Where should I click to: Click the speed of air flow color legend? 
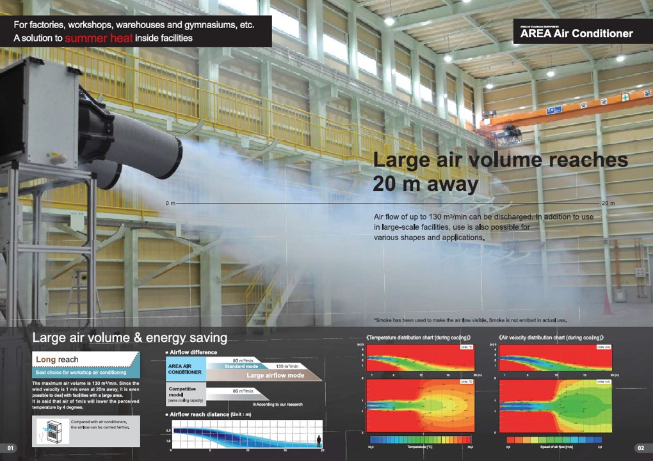coord(554,440)
